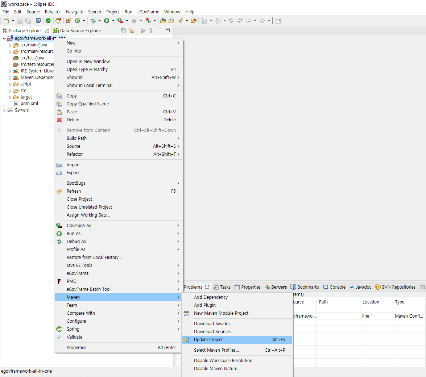Click the Debug bug toolbar icon

tap(93, 21)
